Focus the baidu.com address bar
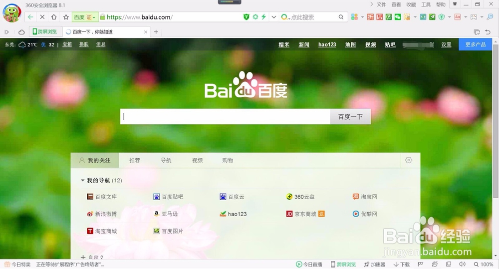The width and height of the screenshot is (499, 269). [x=172, y=17]
